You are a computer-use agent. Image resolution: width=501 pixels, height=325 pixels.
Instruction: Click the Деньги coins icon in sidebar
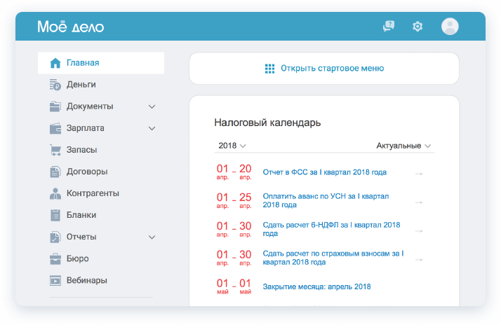[x=55, y=85]
